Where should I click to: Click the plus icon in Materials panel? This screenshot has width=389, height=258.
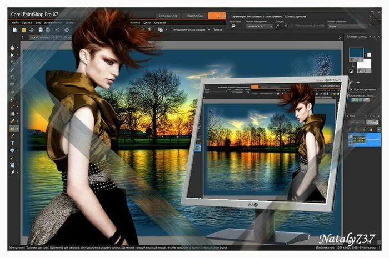[358, 83]
